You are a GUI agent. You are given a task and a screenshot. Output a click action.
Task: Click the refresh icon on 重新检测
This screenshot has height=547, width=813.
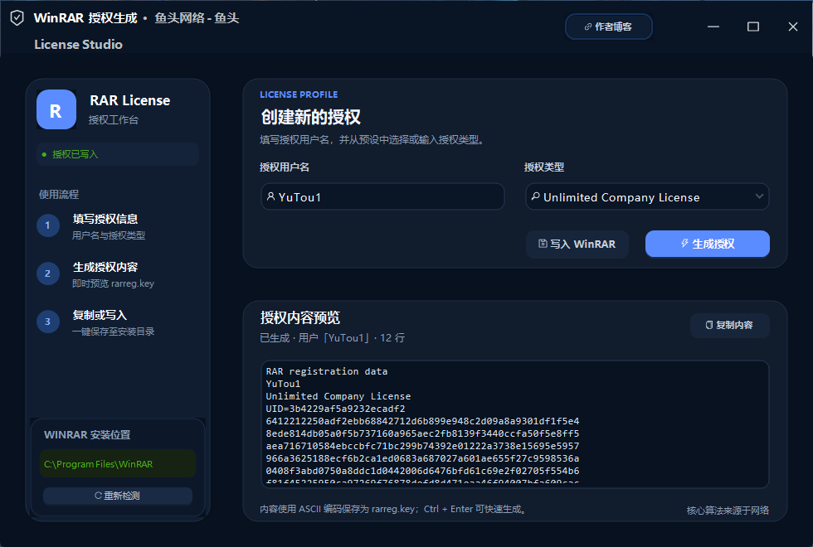pyautogui.click(x=98, y=496)
